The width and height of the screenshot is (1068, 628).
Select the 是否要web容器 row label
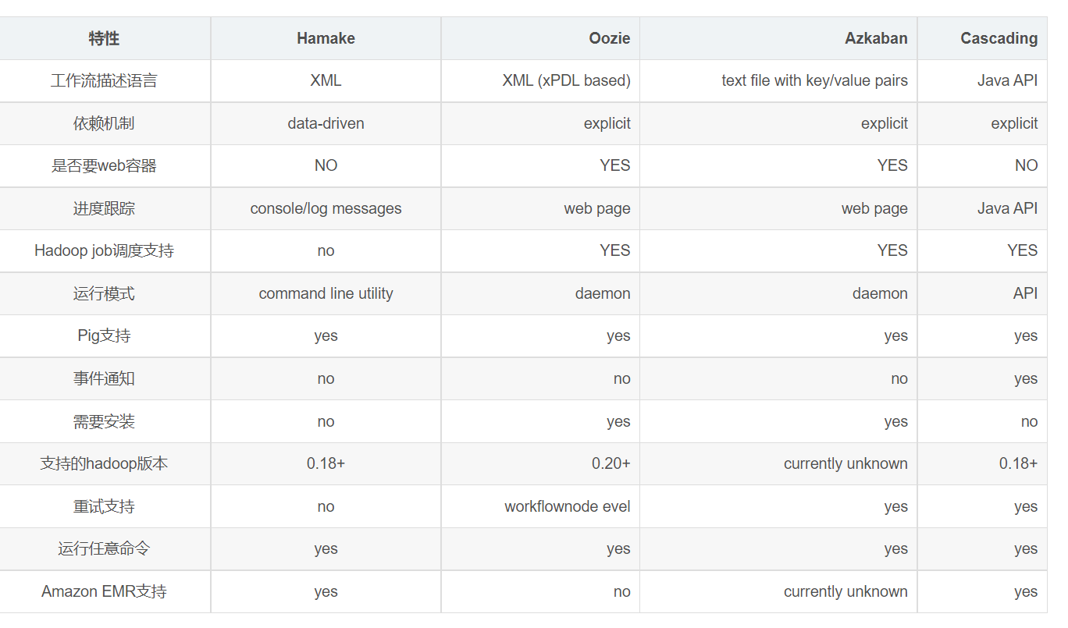104,165
